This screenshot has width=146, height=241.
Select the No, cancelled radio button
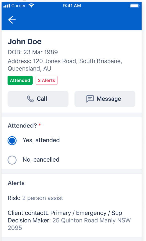(x=12, y=160)
